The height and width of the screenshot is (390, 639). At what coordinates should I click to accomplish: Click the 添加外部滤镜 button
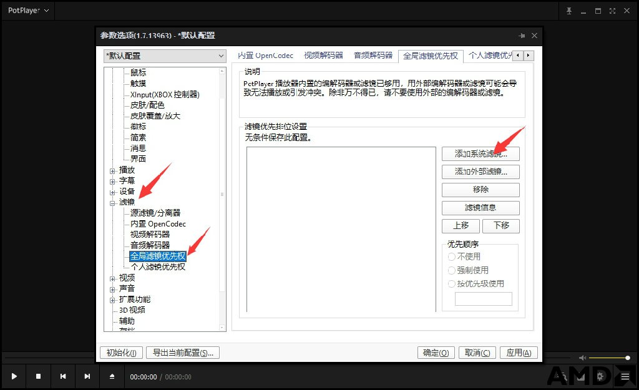click(x=480, y=172)
